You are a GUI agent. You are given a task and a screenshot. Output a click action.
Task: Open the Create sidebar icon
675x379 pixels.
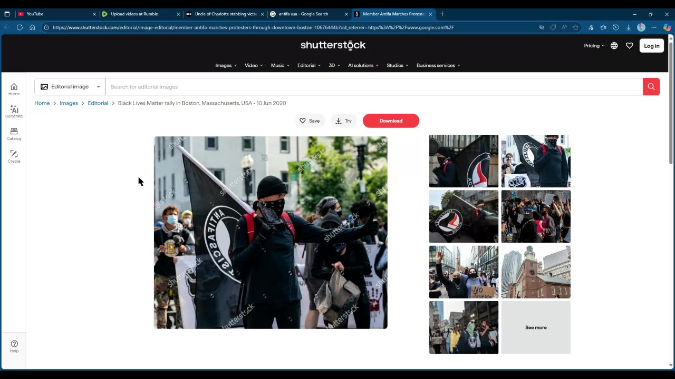coord(14,156)
